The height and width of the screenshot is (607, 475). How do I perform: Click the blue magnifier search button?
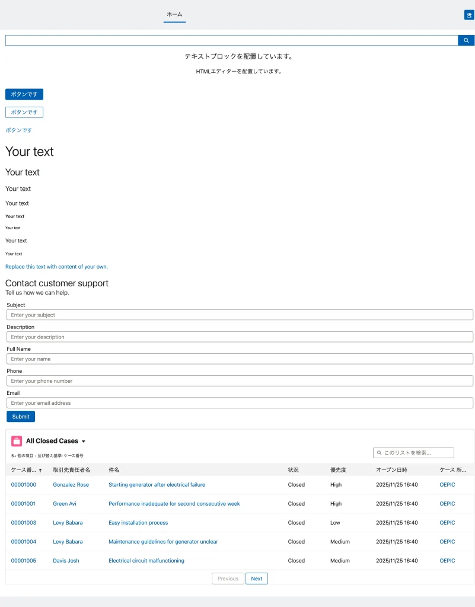pos(466,40)
